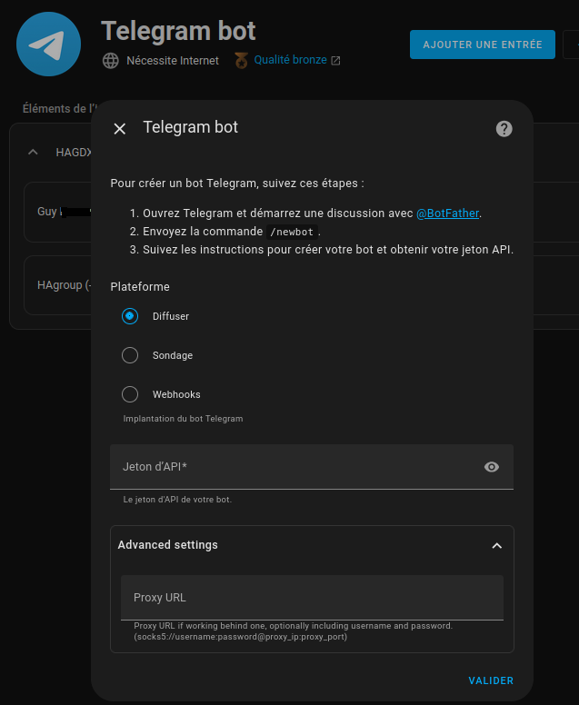This screenshot has width=579, height=705.
Task: Select the Diffuser platform radio button
Action: [x=130, y=316]
